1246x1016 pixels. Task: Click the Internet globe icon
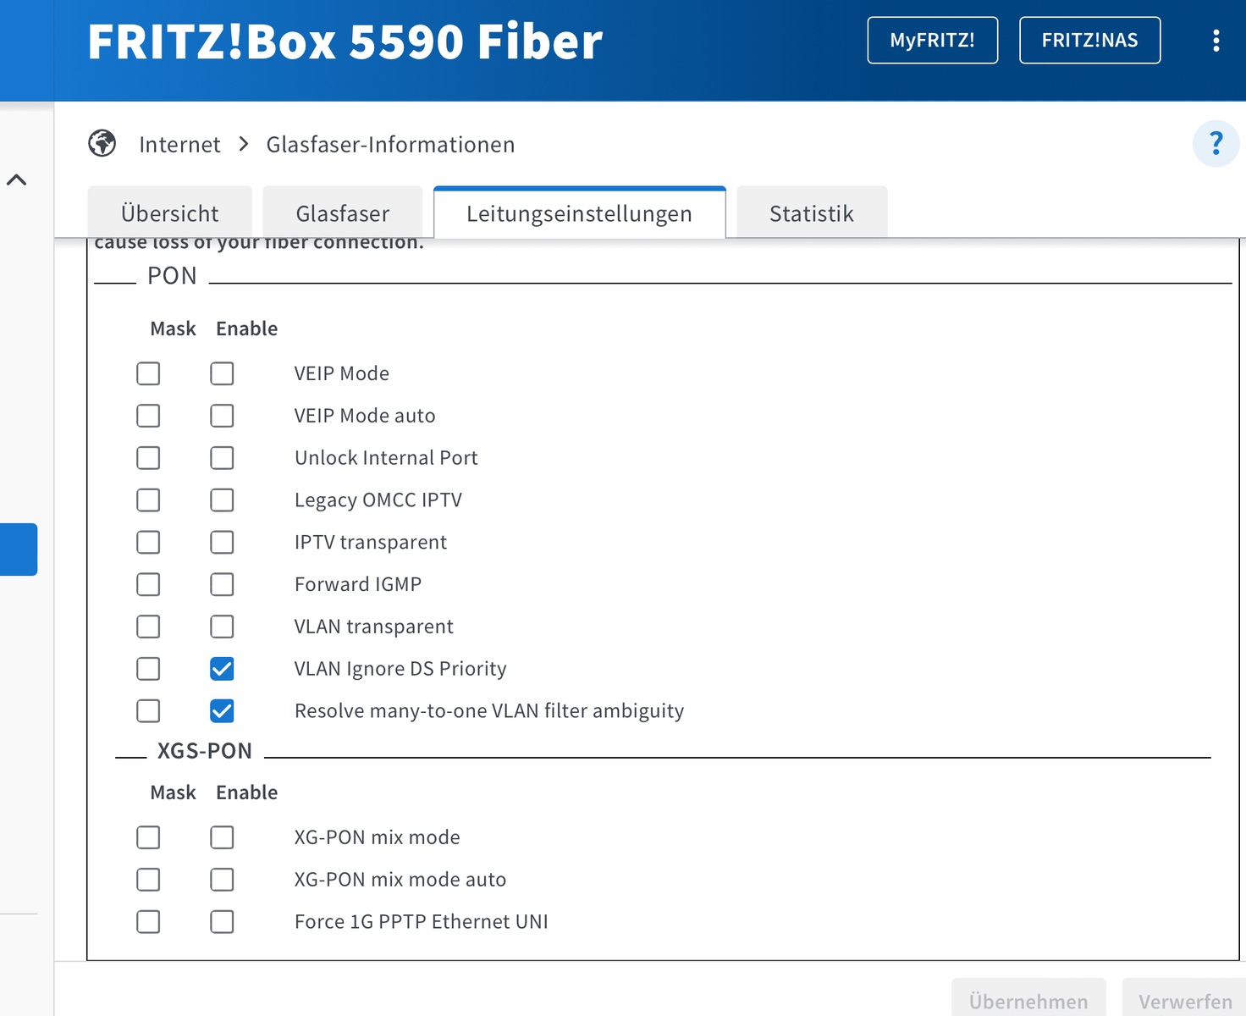(x=102, y=143)
